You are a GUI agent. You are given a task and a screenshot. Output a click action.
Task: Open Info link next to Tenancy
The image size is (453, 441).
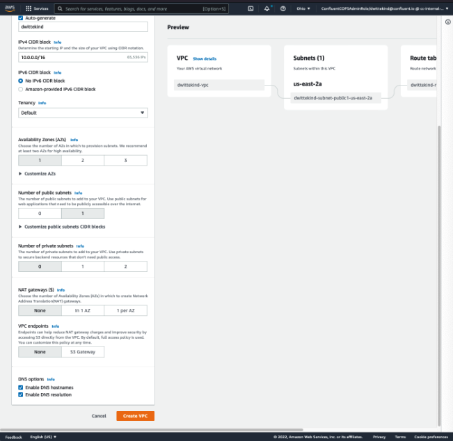coord(42,103)
